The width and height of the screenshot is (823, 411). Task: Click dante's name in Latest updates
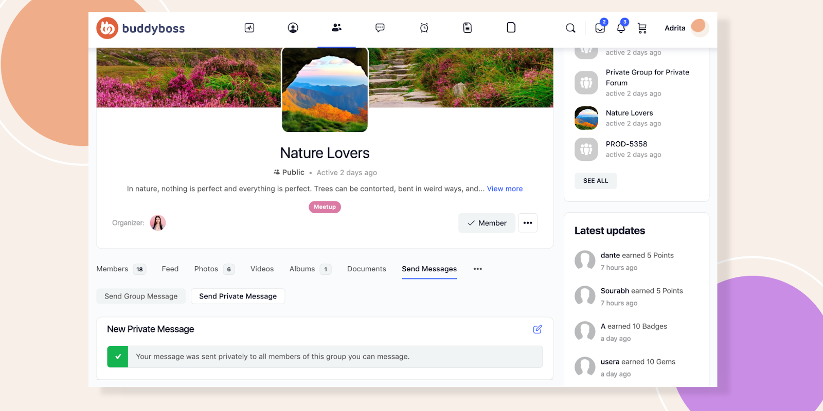610,255
